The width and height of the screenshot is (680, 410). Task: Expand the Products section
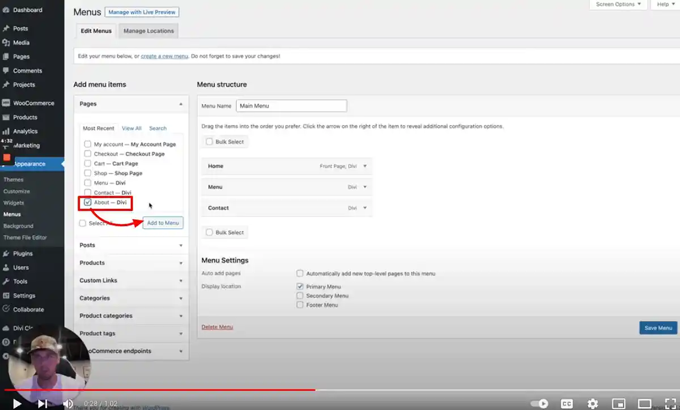click(131, 263)
